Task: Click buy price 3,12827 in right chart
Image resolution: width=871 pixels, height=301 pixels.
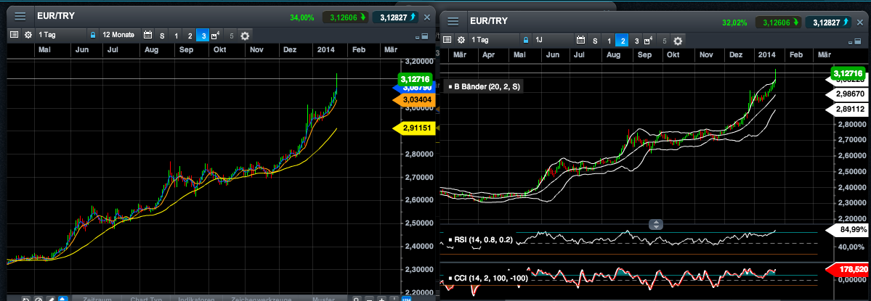Action: pyautogui.click(x=827, y=22)
